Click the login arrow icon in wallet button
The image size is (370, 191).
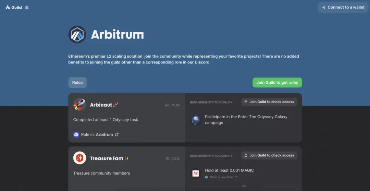click(x=323, y=7)
